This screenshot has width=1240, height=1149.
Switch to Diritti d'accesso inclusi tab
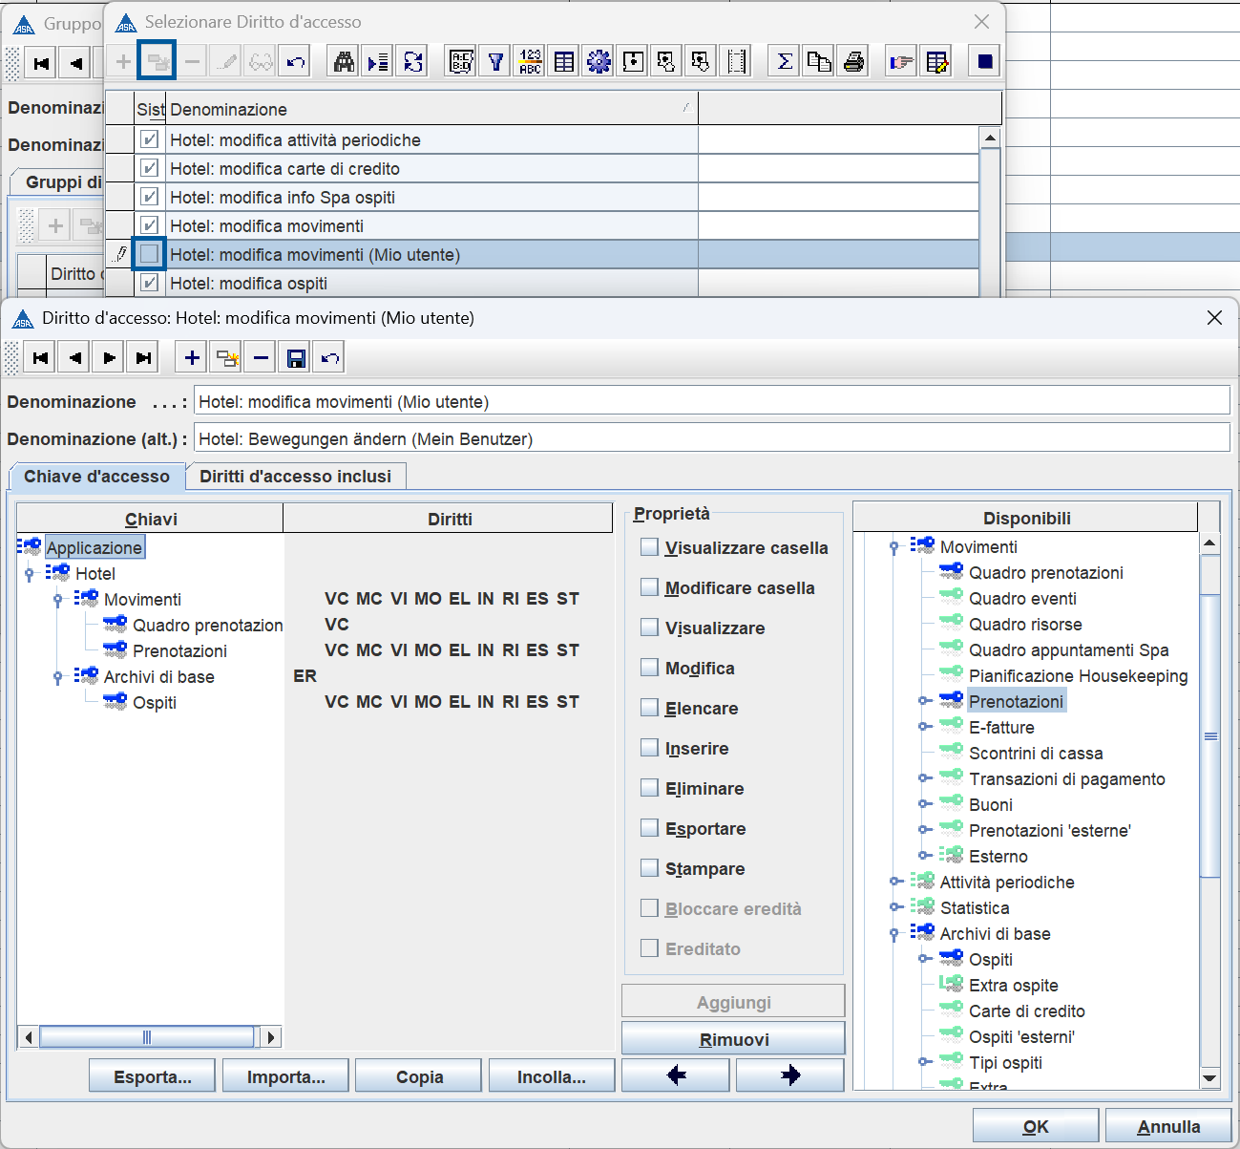(x=295, y=477)
